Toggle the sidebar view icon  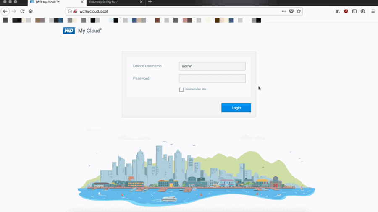[x=354, y=11]
